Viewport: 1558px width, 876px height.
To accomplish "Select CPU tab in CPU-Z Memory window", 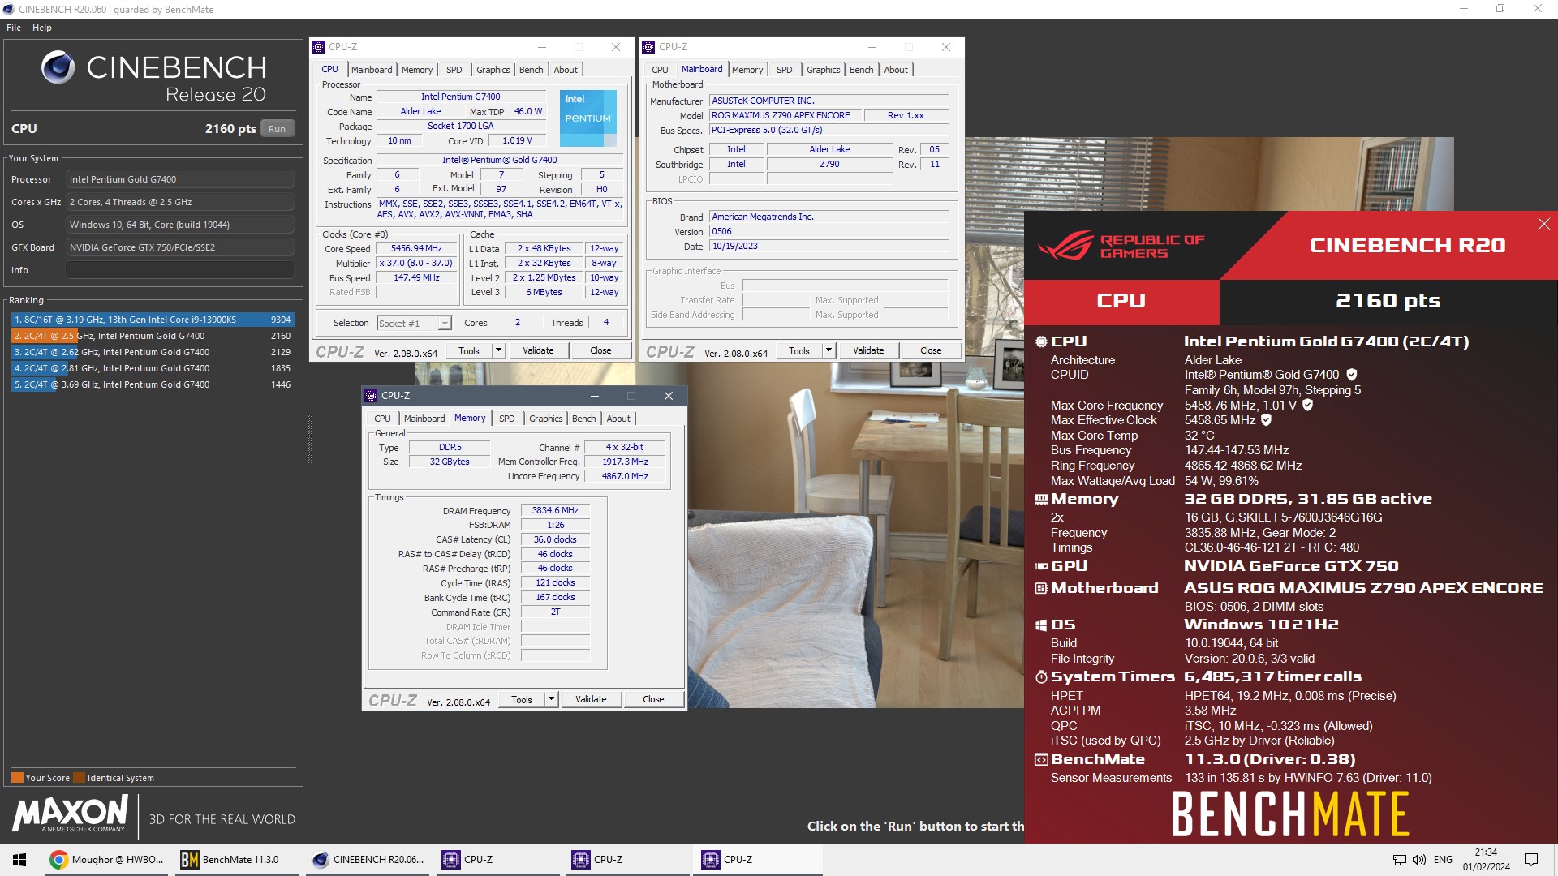I will [x=382, y=419].
